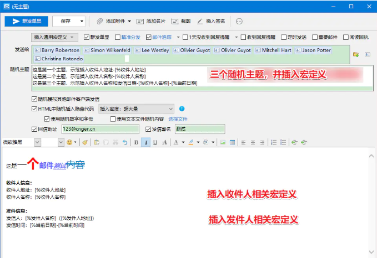Click the 选择文件 link

(178, 119)
